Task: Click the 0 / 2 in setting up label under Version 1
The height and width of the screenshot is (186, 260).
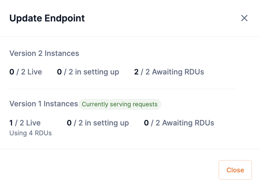Action: 98,123
